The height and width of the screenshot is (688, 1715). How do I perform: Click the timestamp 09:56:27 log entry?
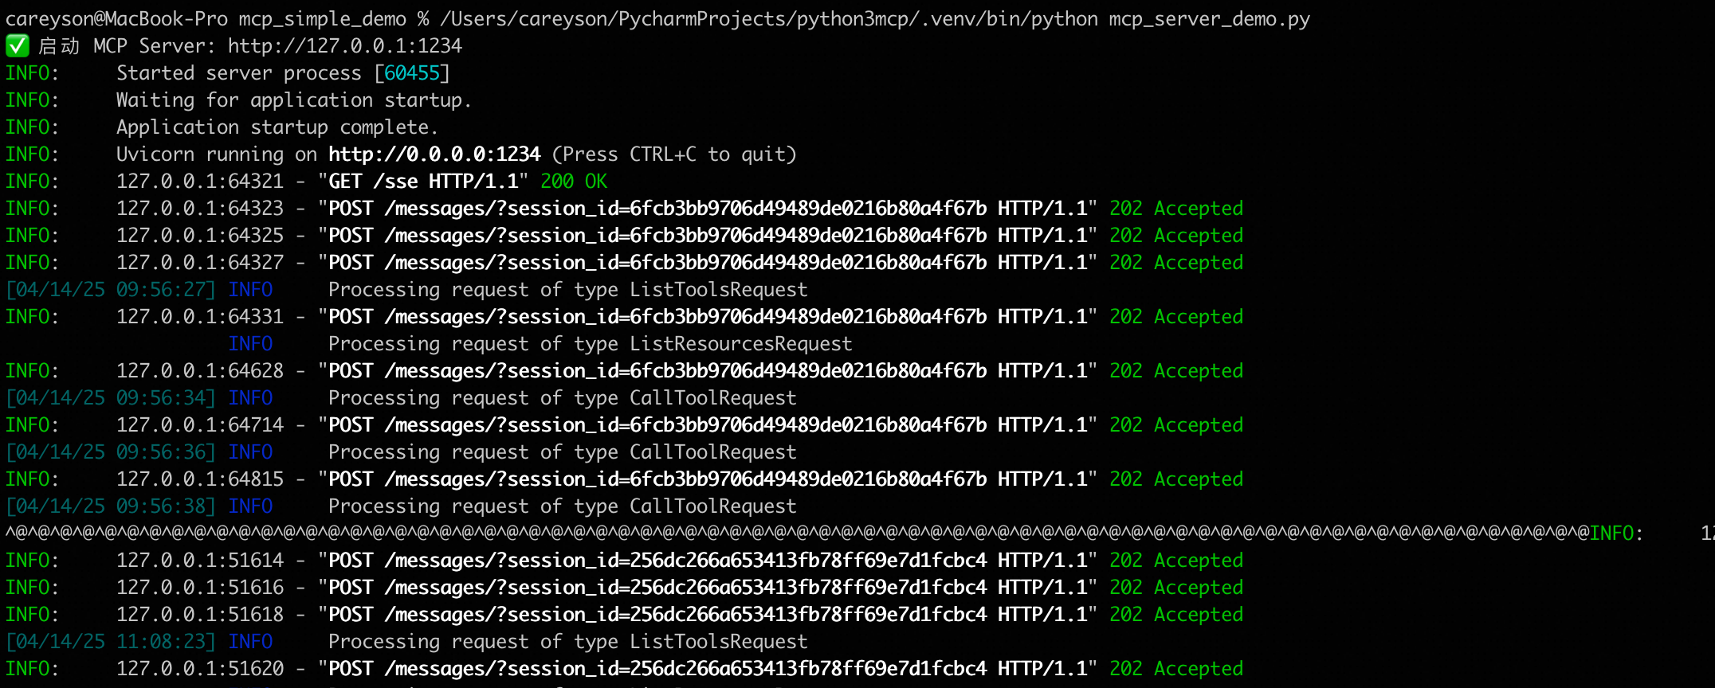tap(111, 290)
